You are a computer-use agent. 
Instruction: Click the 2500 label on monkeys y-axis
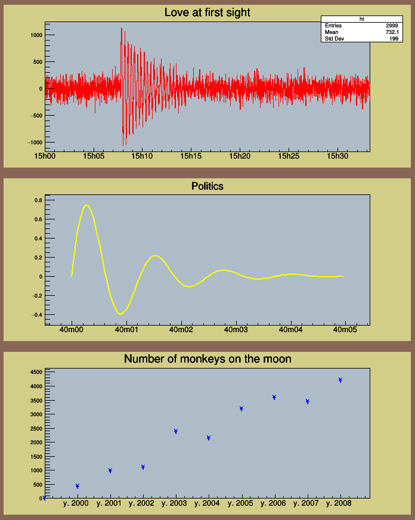click(36, 429)
